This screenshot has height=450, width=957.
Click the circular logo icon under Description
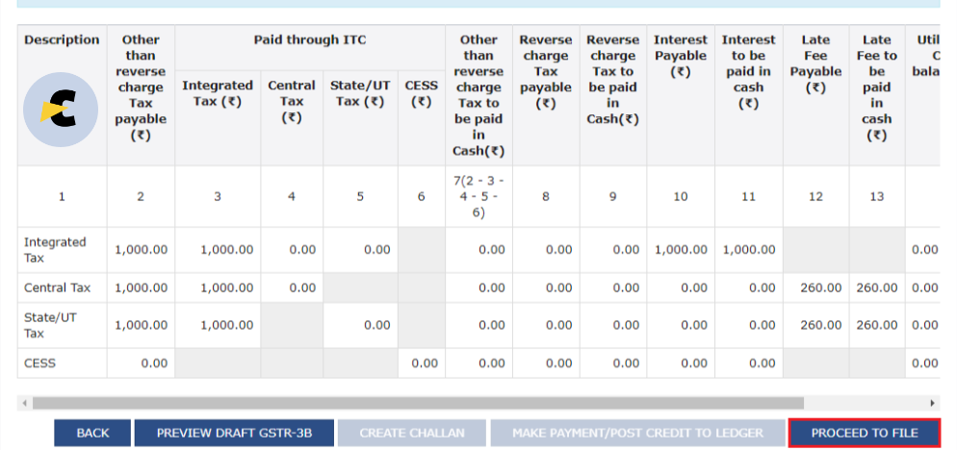pos(61,110)
